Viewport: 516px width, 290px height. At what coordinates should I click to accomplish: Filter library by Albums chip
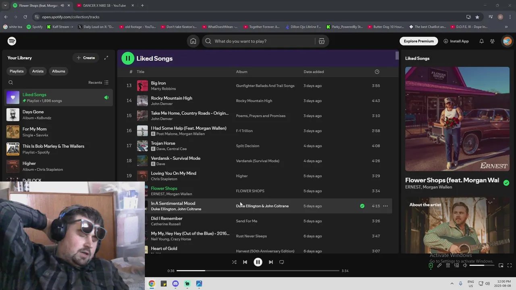[x=58, y=71]
